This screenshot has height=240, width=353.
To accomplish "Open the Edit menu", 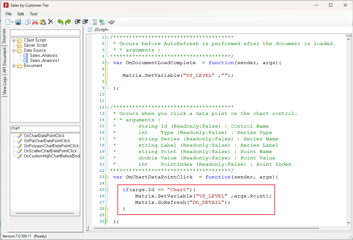I will point(21,14).
